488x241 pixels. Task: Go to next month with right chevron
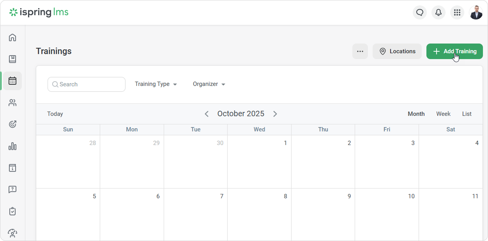275,114
